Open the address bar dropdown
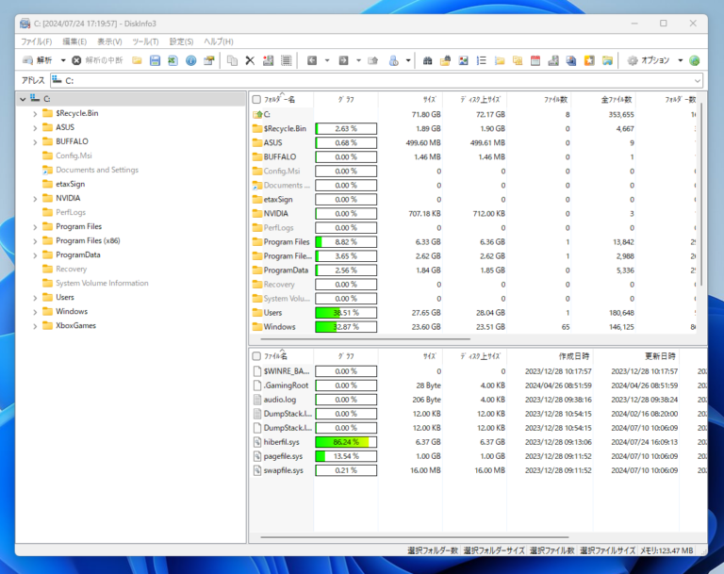This screenshot has height=574, width=724. [x=697, y=81]
